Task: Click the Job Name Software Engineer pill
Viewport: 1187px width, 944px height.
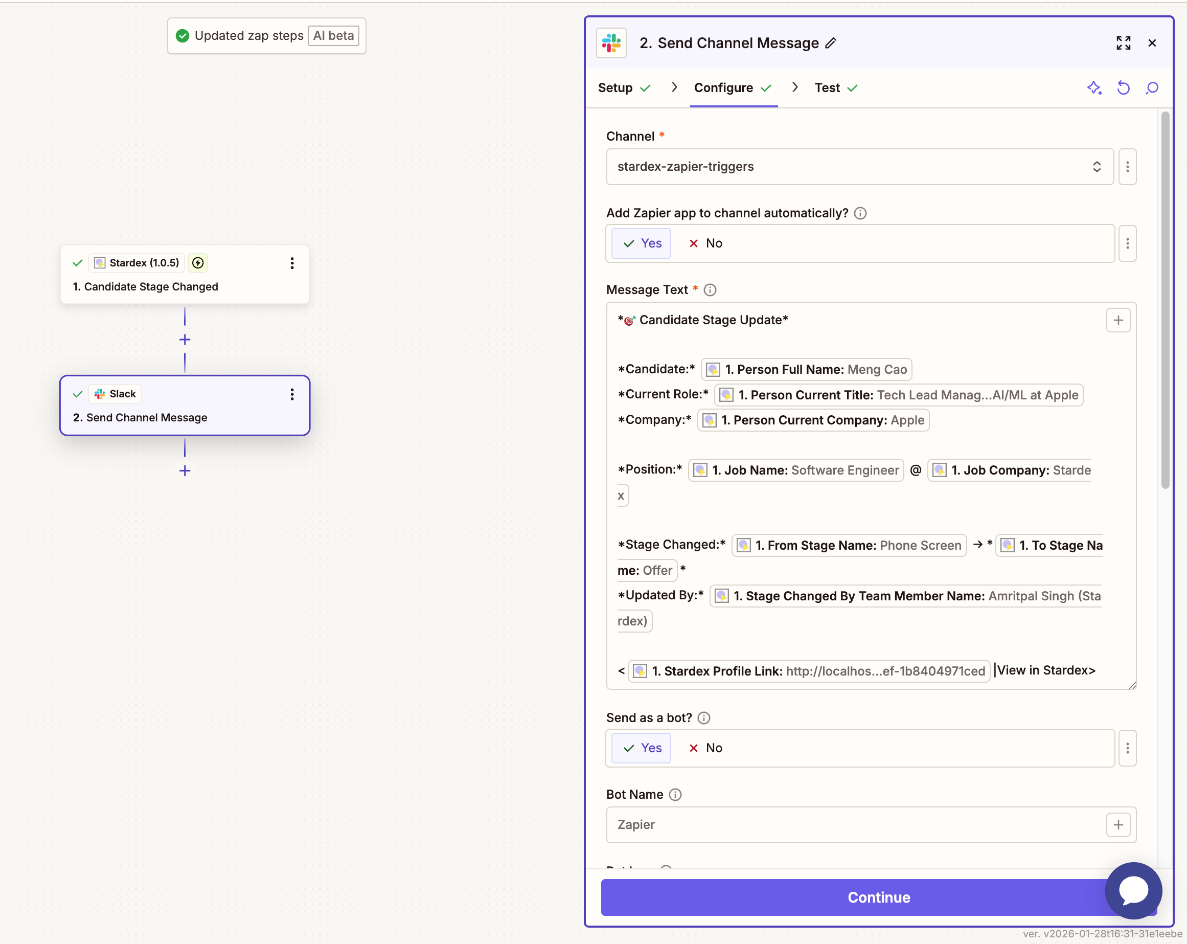Action: pos(795,470)
